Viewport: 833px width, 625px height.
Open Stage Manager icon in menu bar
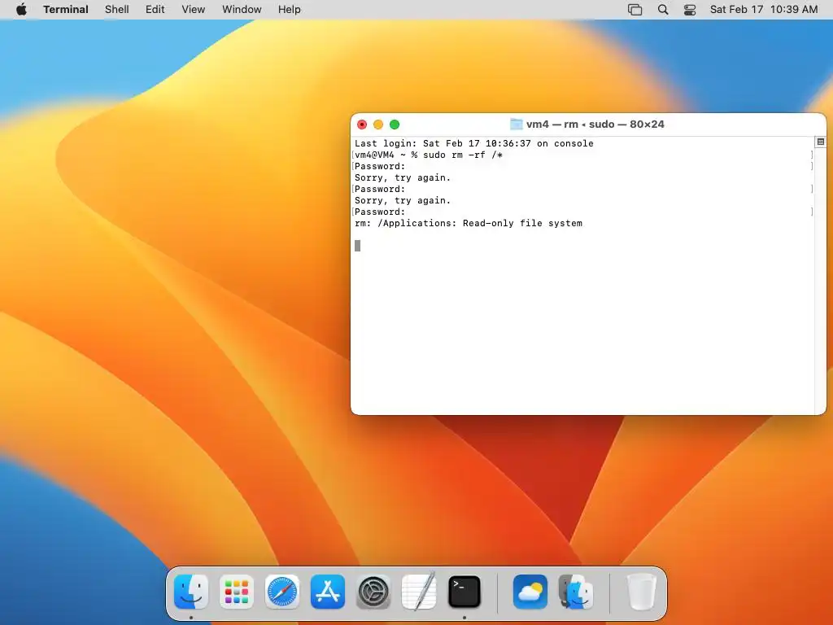[635, 10]
